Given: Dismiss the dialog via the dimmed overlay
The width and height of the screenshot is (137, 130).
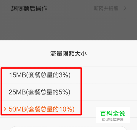Looking at the screenshot, I should click(68, 29).
